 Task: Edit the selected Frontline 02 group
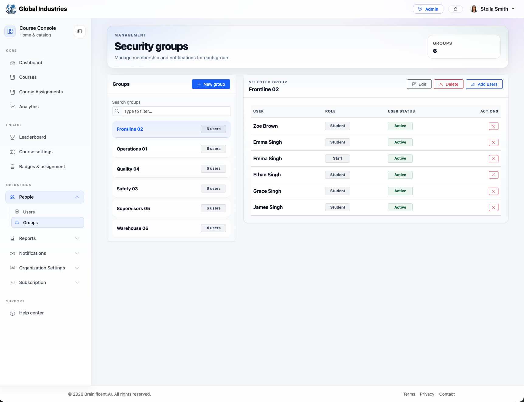tap(419, 84)
